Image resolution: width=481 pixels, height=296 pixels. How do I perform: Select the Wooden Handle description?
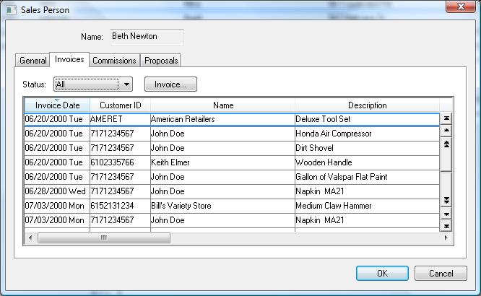(x=367, y=162)
